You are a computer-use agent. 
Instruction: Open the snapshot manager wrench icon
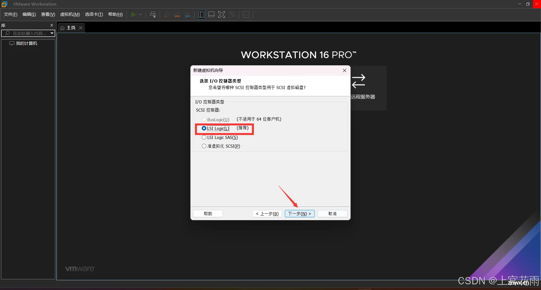point(187,15)
